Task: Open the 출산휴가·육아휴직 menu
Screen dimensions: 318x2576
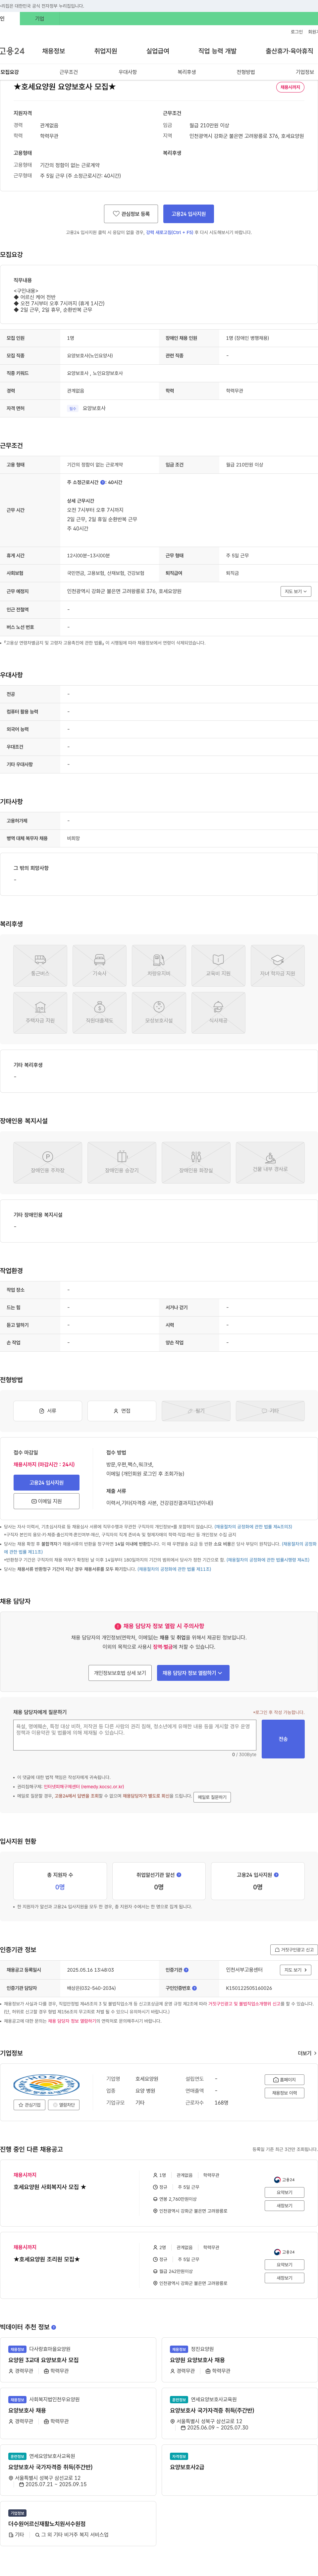Action: [289, 51]
